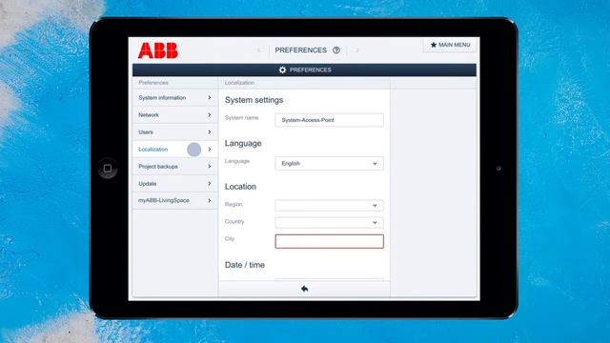Click the System settings heading

coord(254,100)
